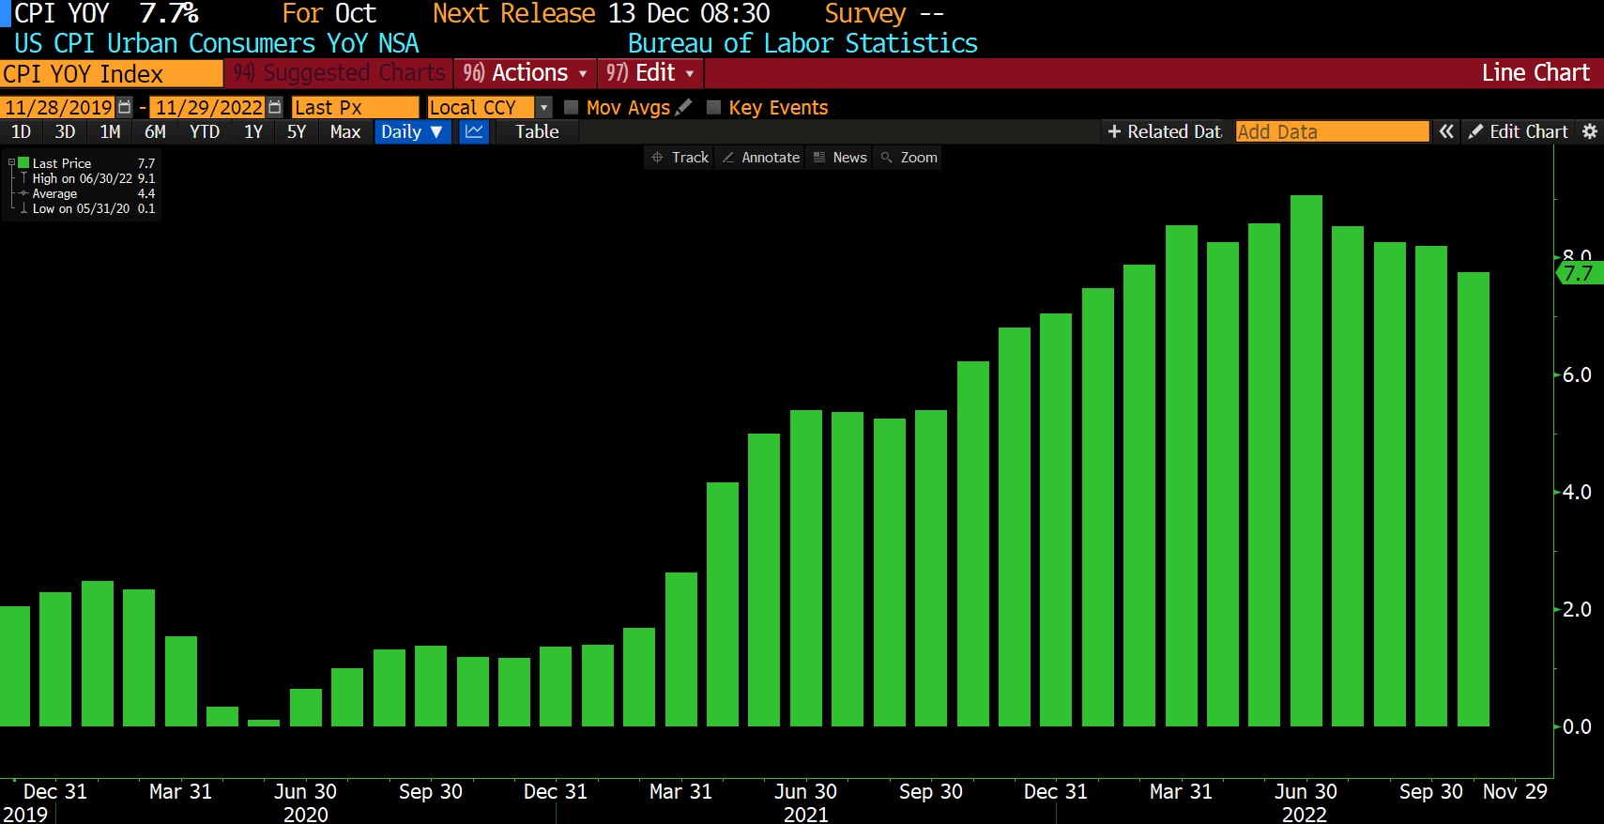The image size is (1604, 824).
Task: Activate the Zoom magnifier tool
Action: [x=909, y=158]
